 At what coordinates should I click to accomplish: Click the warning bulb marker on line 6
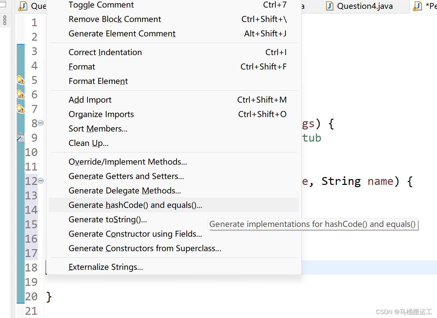pyautogui.click(x=21, y=94)
